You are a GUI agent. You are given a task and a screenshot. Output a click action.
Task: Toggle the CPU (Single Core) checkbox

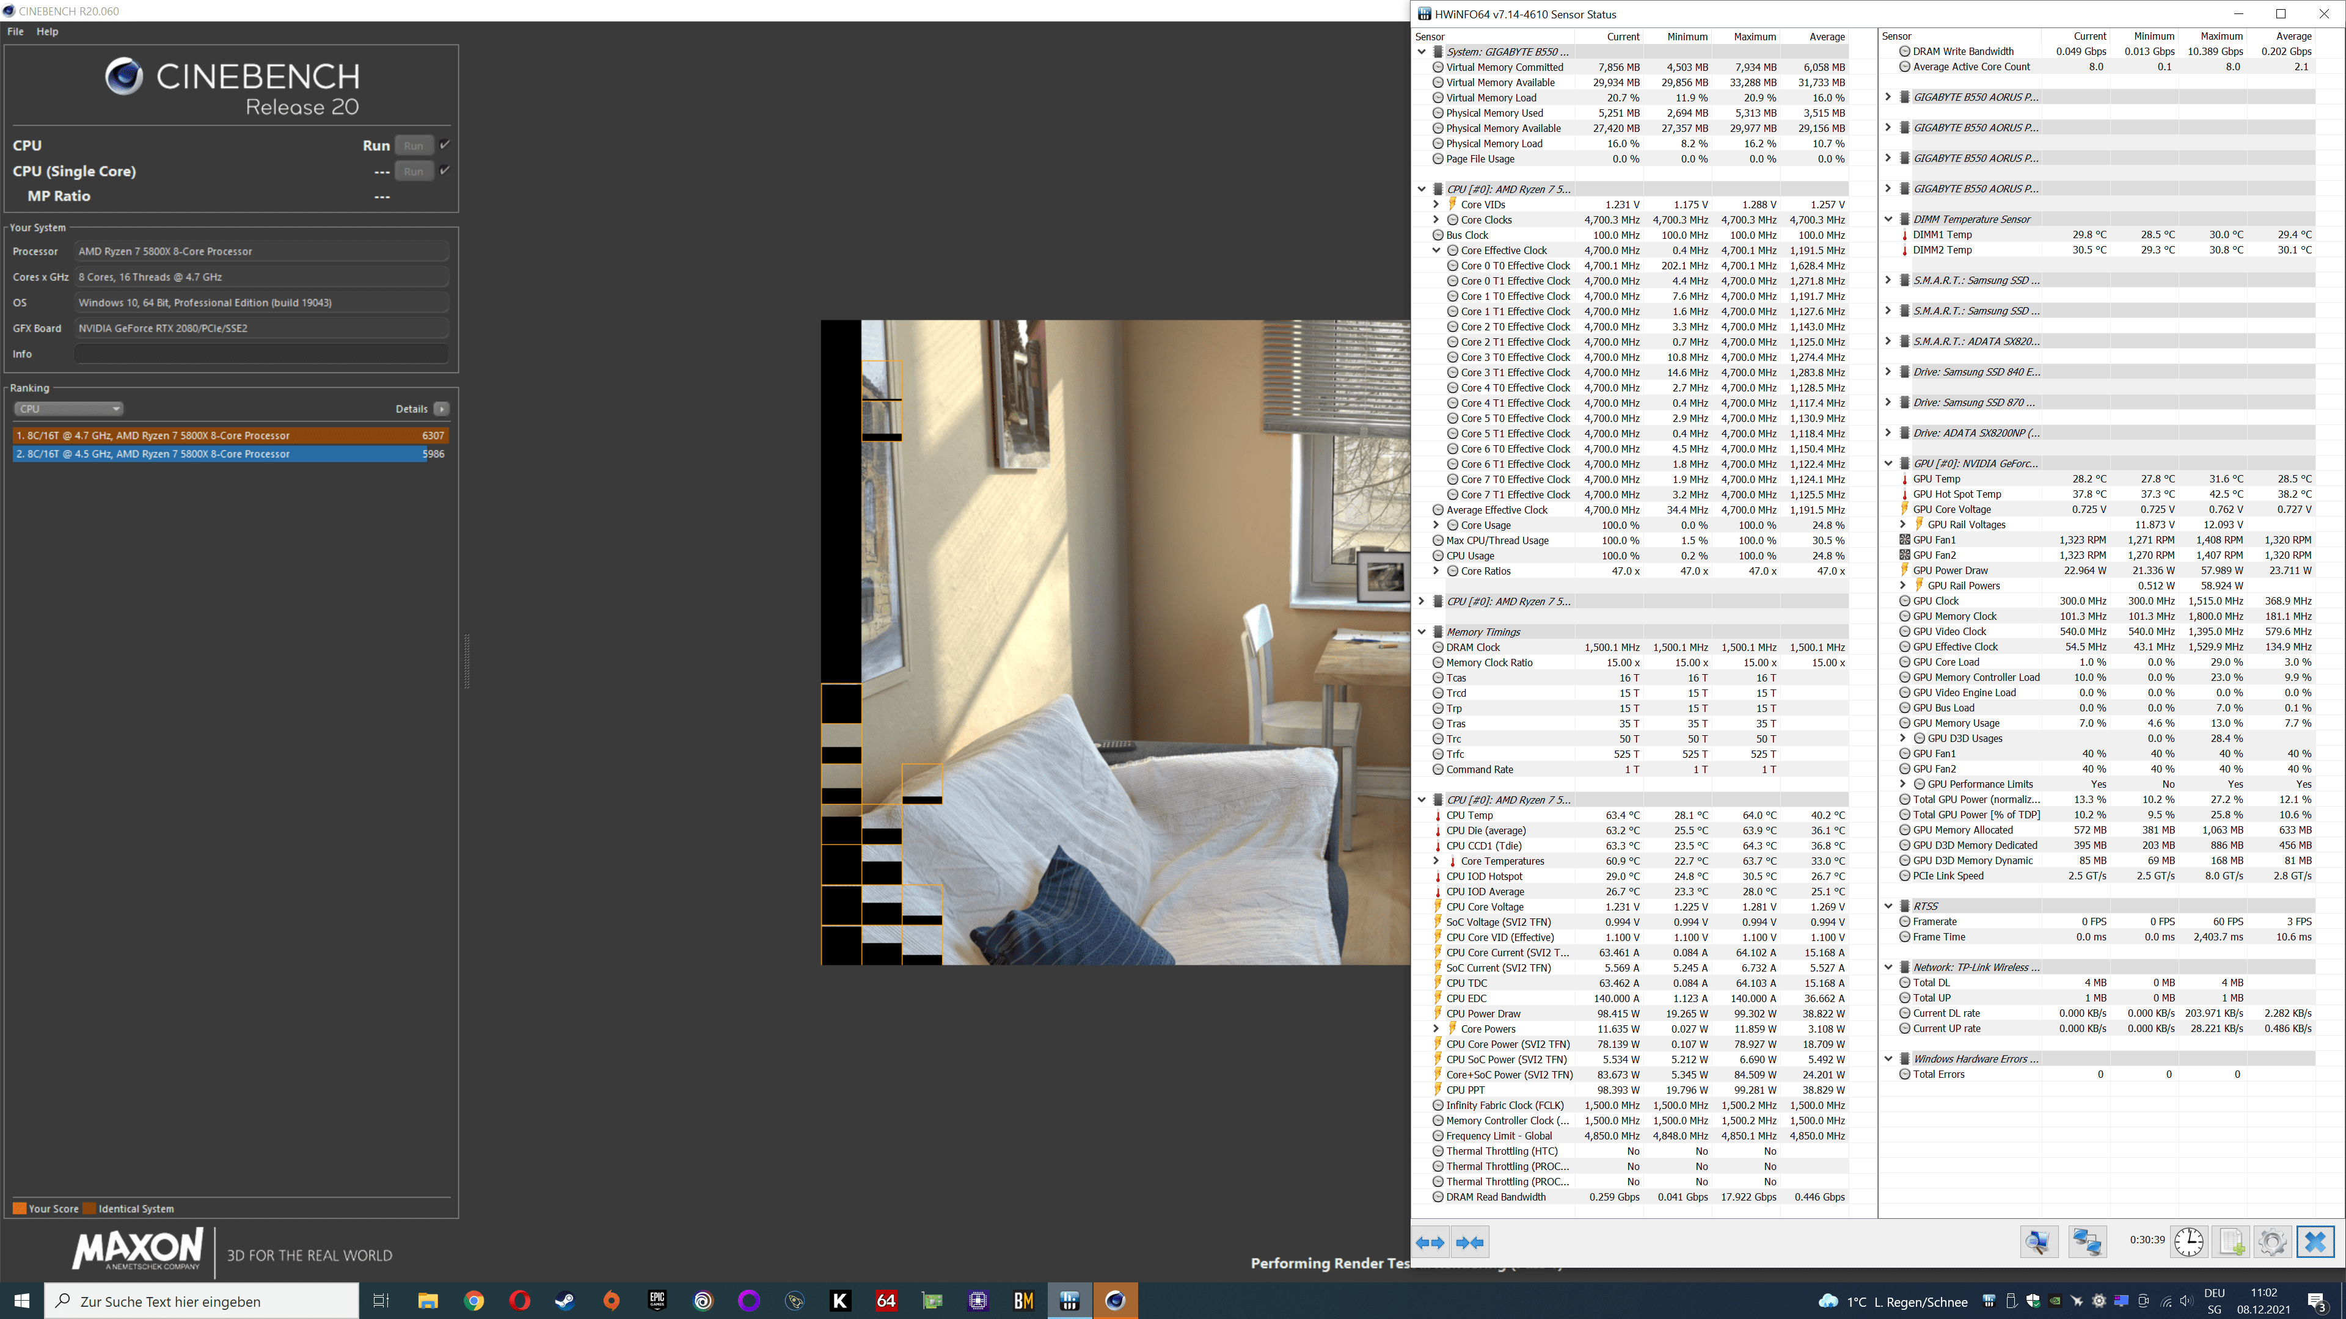coord(444,170)
